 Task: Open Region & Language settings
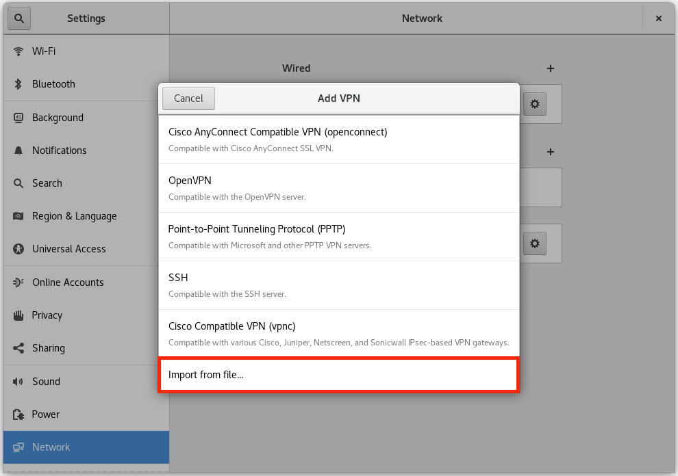[x=75, y=216]
